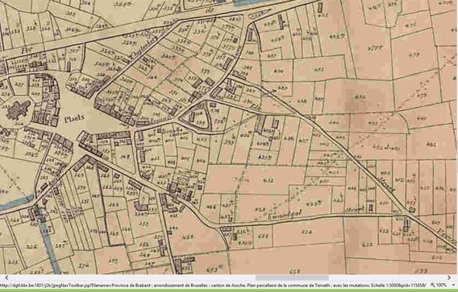Click the church building icon on the map
Image resolution: width=458 pixels, height=292 pixels.
(x=19, y=110)
